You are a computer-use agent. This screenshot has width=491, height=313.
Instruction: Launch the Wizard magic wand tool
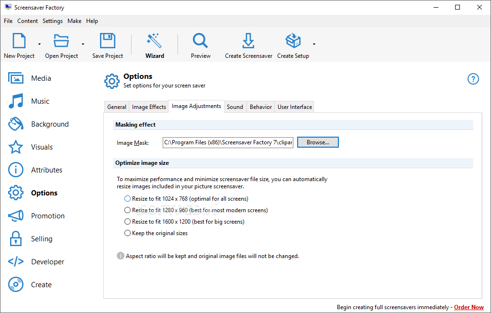(x=155, y=41)
